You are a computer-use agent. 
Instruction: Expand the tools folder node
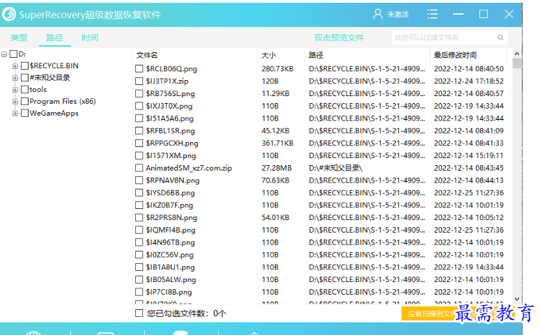15,90
